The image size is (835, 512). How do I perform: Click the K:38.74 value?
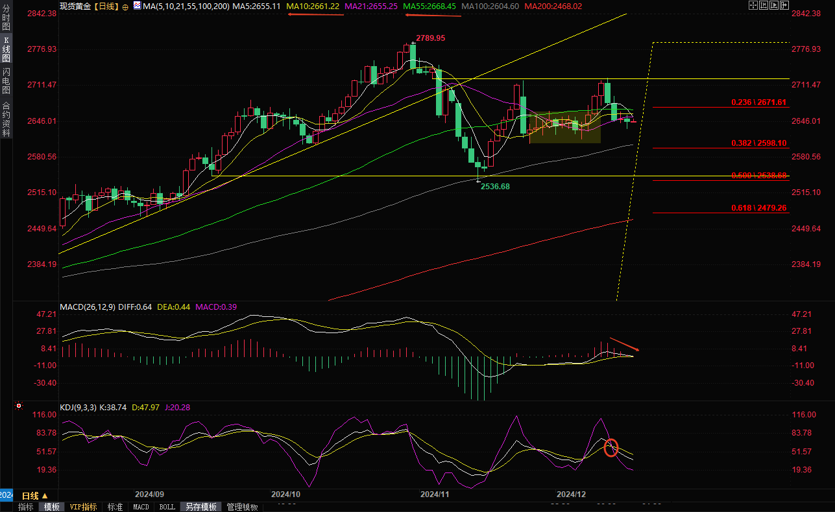tap(114, 407)
